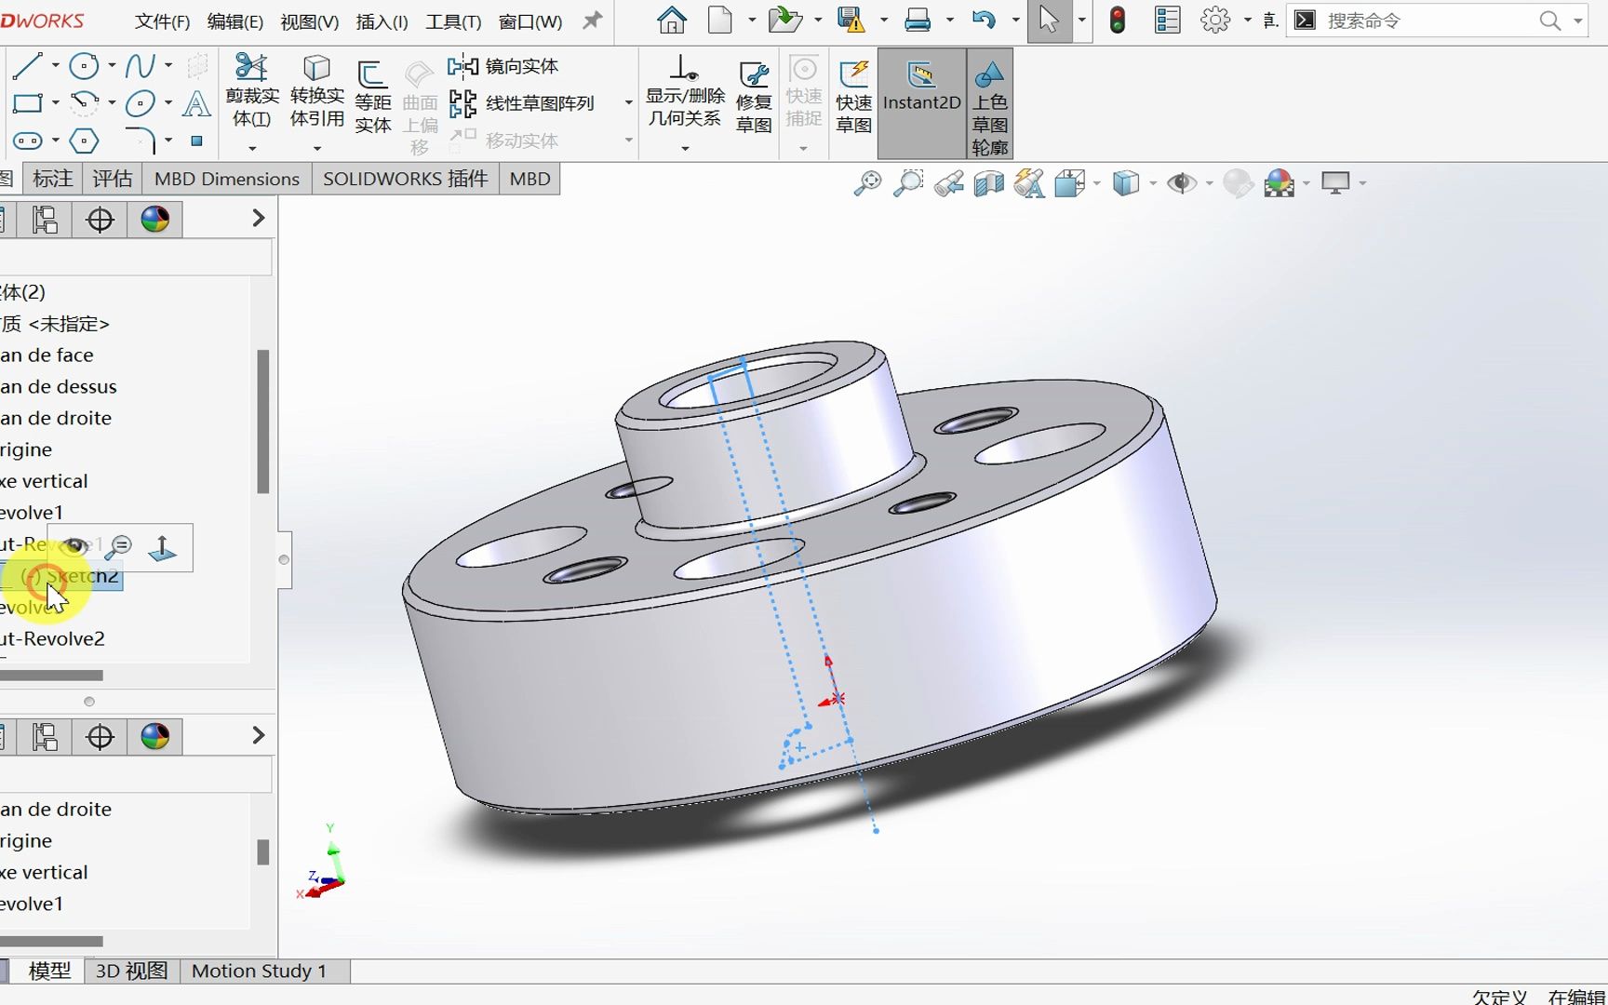Open MBD Dimensions in the CommandManager
Screen dimensions: 1608x1005
226,178
